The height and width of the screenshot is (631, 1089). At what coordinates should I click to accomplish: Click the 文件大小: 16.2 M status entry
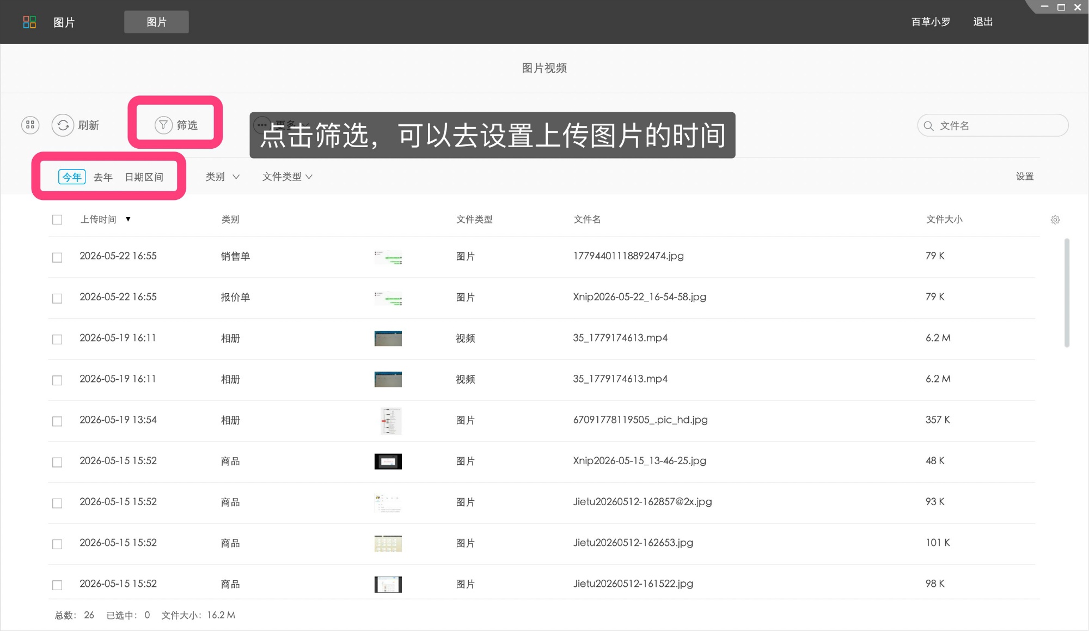198,615
